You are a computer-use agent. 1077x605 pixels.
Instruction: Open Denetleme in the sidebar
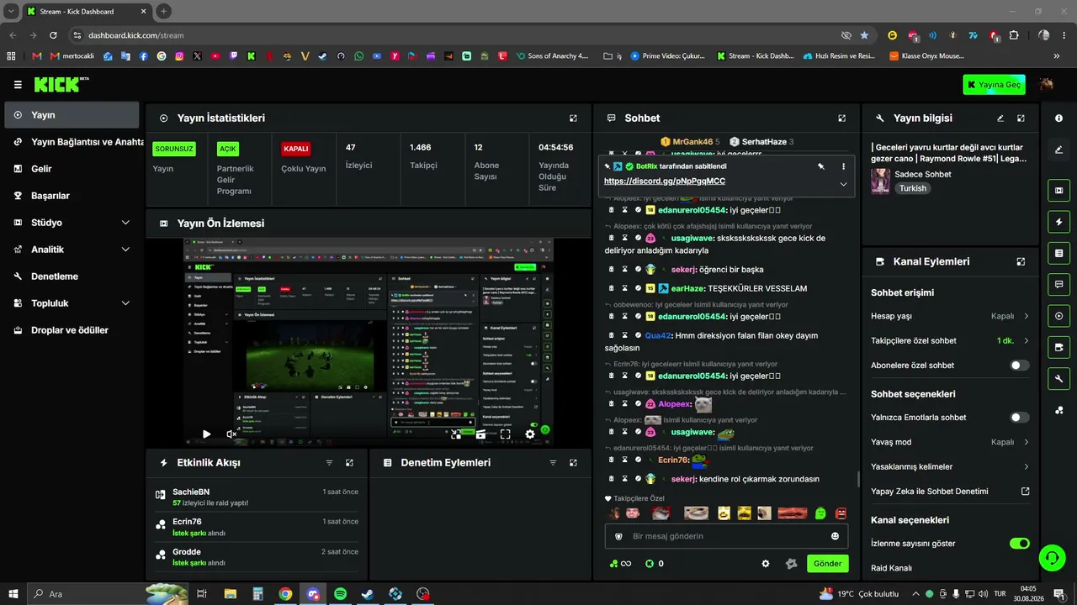point(72,276)
